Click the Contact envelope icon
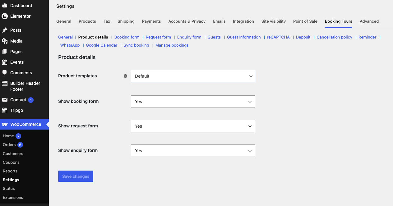393x206 pixels. click(x=5, y=100)
